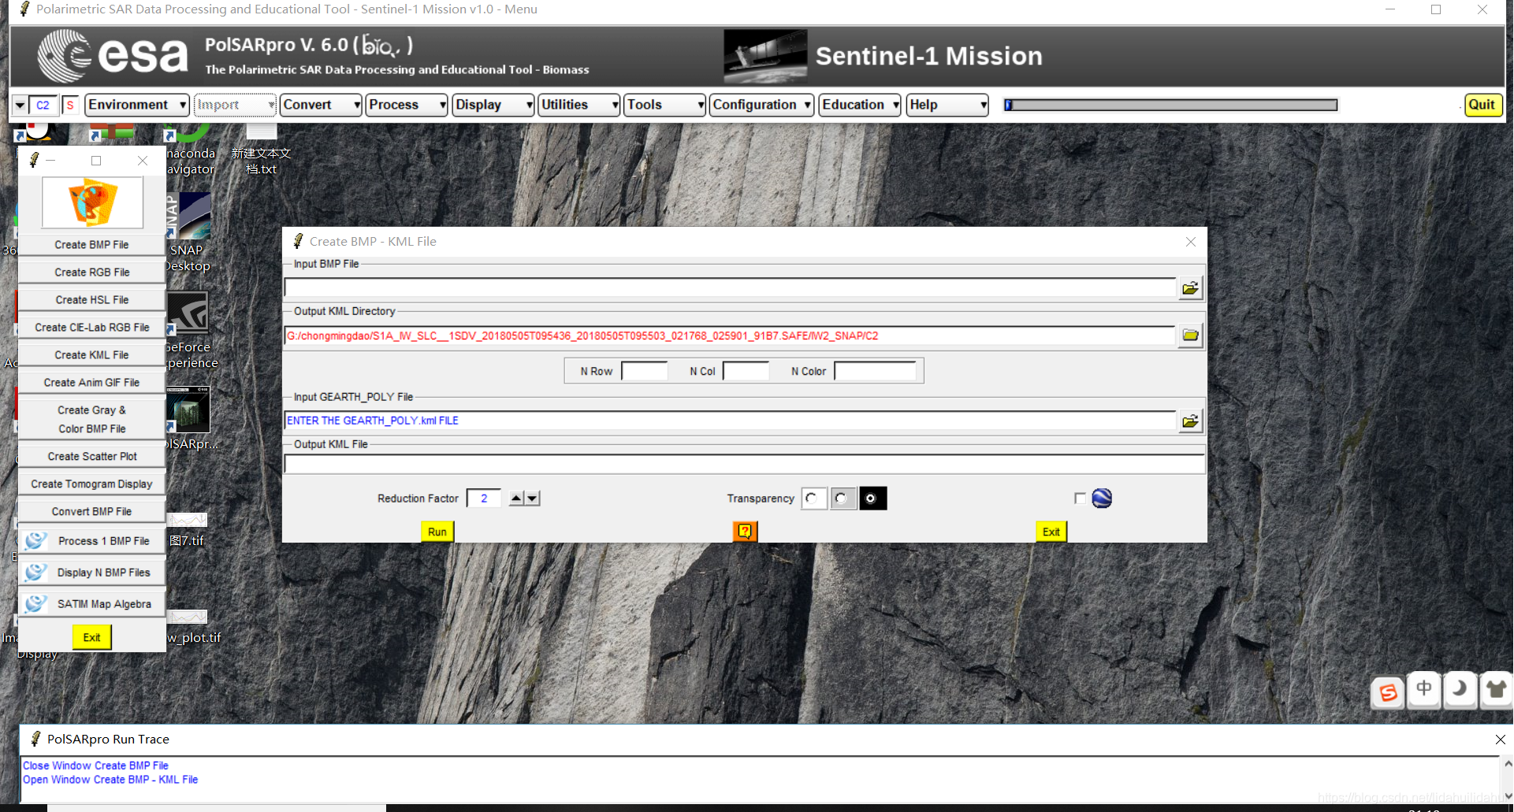Click the Google Earth globe icon

point(1102,498)
